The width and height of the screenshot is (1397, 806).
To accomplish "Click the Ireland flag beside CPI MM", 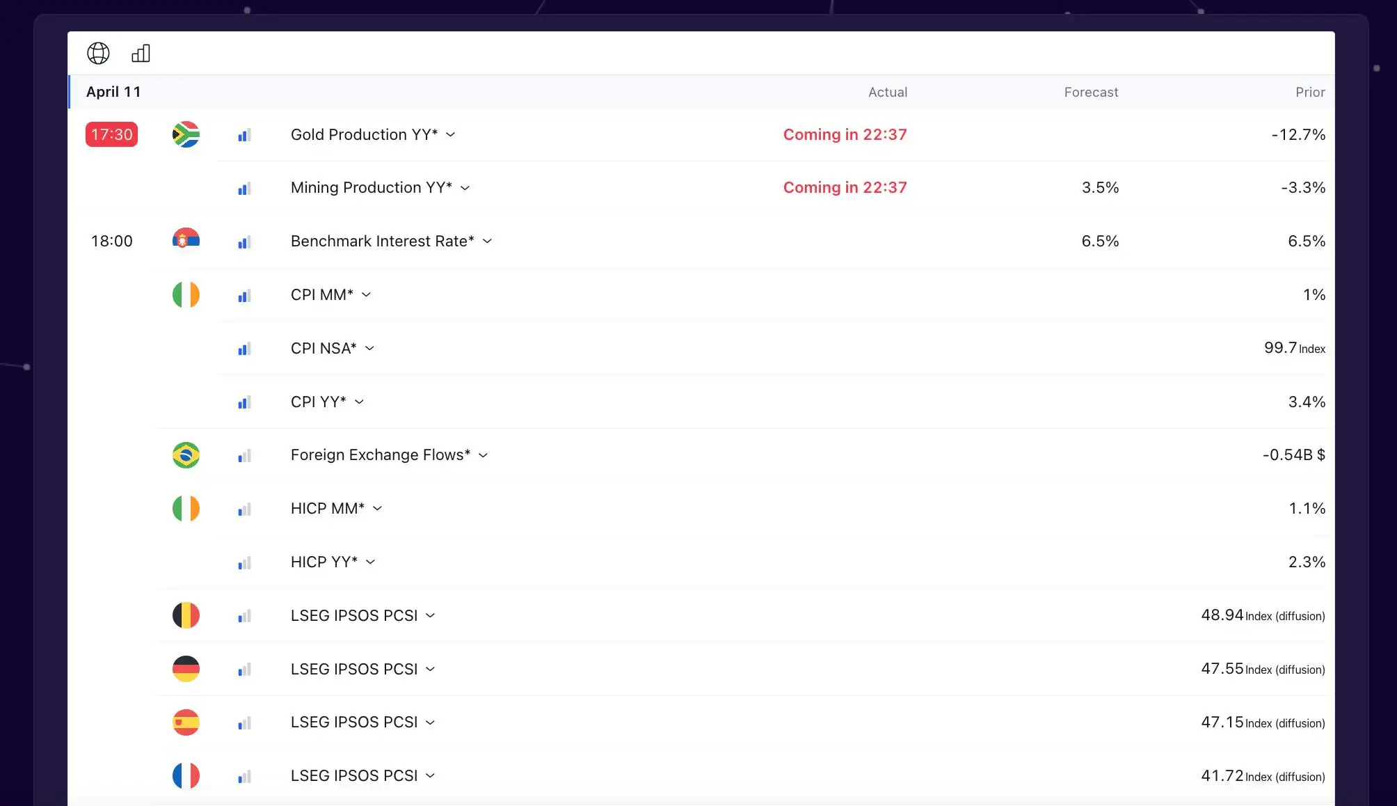I will pos(186,294).
